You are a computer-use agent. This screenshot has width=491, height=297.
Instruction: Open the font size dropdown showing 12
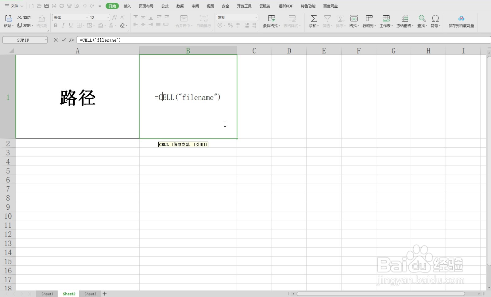(108, 17)
